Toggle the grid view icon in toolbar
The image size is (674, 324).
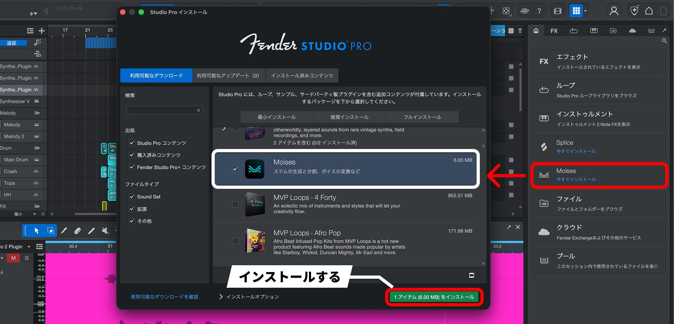[x=576, y=11]
